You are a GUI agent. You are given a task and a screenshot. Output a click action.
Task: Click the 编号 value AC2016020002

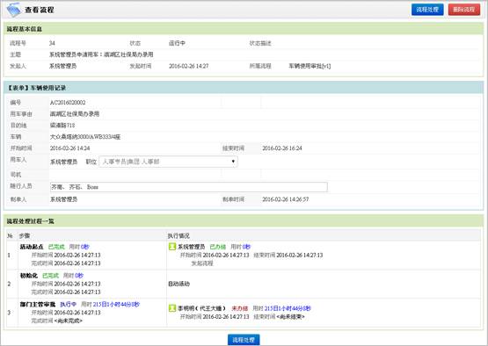pos(68,103)
